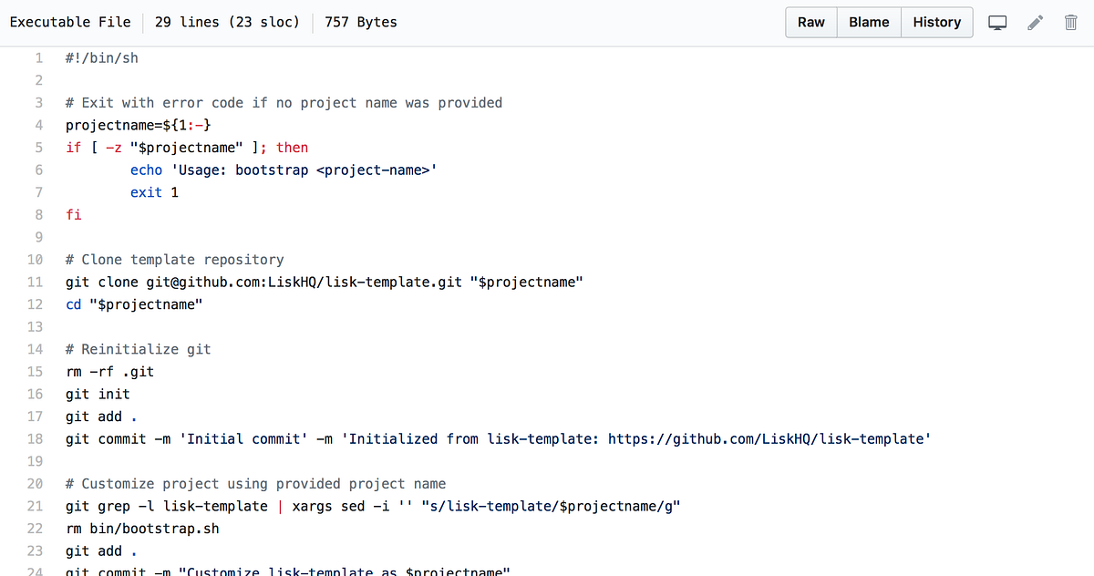Screen dimensions: 1094x576
Task: Click the Raw button
Action: point(810,21)
